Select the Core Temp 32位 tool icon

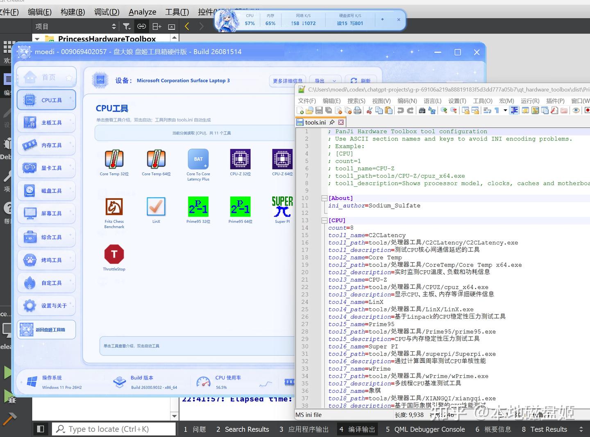click(x=114, y=159)
